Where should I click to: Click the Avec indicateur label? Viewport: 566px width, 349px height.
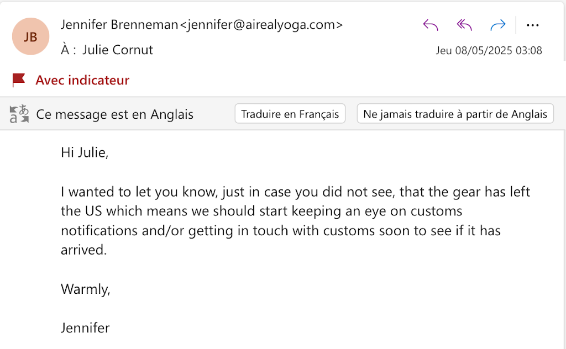[82, 80]
